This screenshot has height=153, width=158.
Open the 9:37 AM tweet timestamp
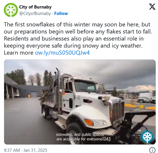(x=12, y=150)
